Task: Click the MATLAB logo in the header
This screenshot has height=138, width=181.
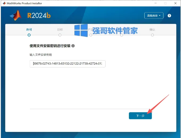Action: tap(16, 15)
